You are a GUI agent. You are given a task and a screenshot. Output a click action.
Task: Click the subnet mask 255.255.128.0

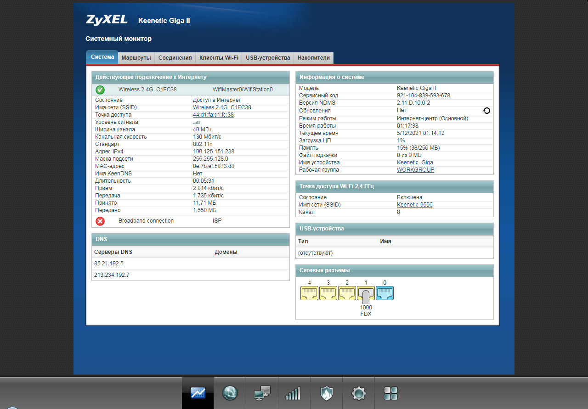(210, 159)
